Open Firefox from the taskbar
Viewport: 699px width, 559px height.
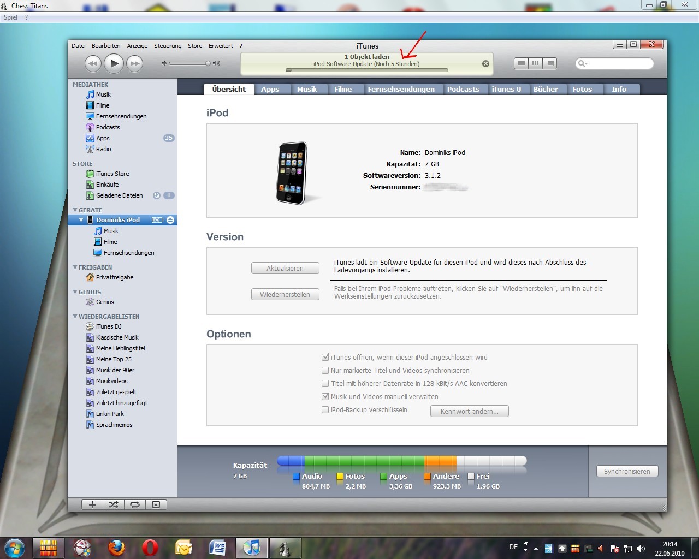(116, 548)
